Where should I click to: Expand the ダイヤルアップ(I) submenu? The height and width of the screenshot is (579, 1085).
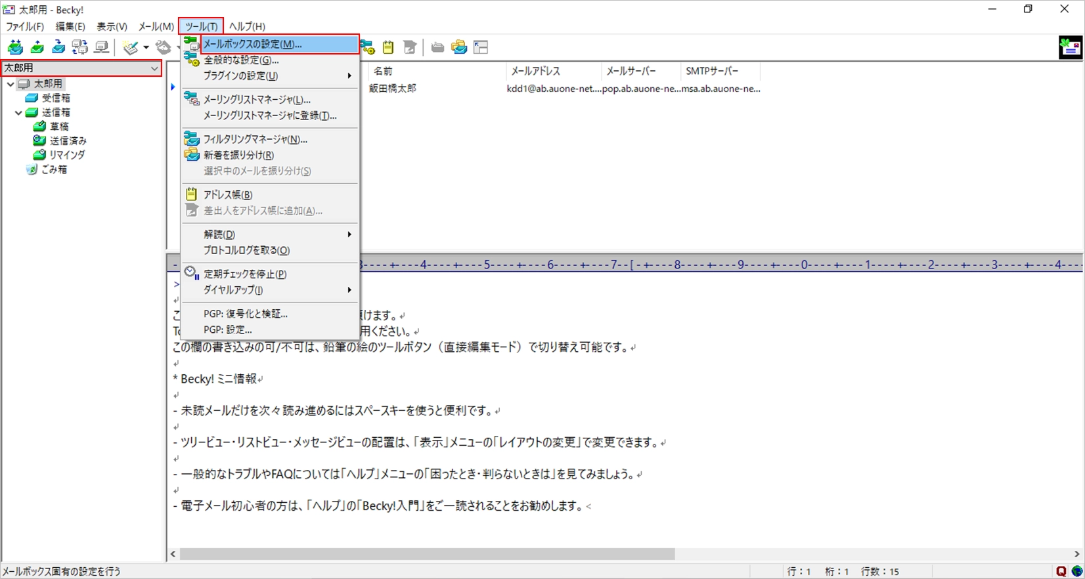(x=271, y=290)
